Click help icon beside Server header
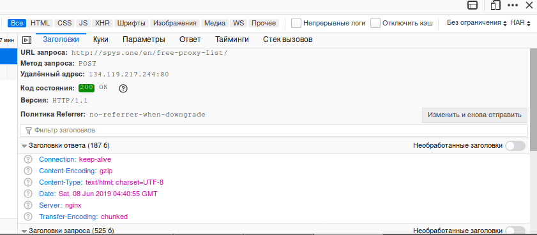Image resolution: width=537 pixels, height=235 pixels. [x=28, y=205]
